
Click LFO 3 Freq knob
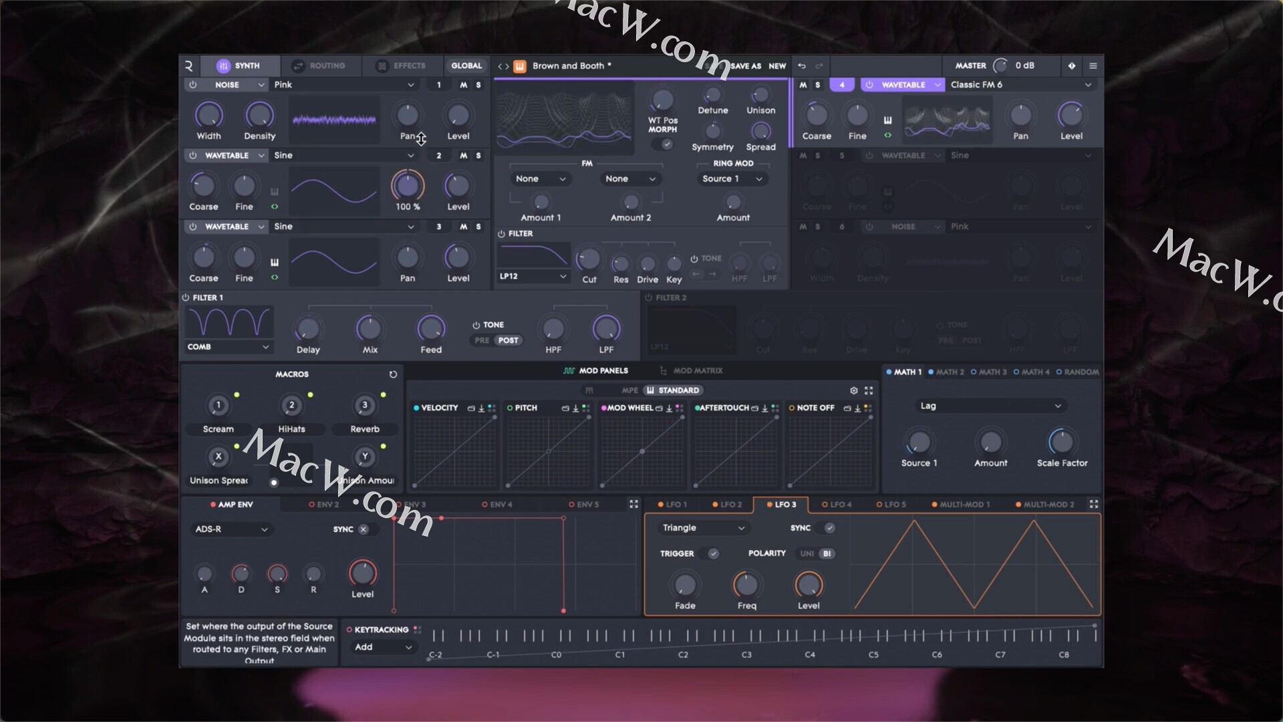pos(746,585)
